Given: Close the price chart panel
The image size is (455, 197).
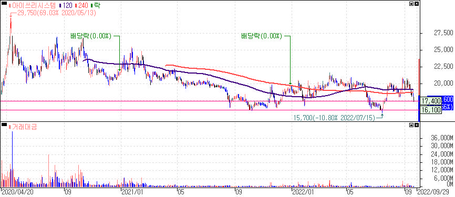Looking at the screenshot, I should 417,4.
